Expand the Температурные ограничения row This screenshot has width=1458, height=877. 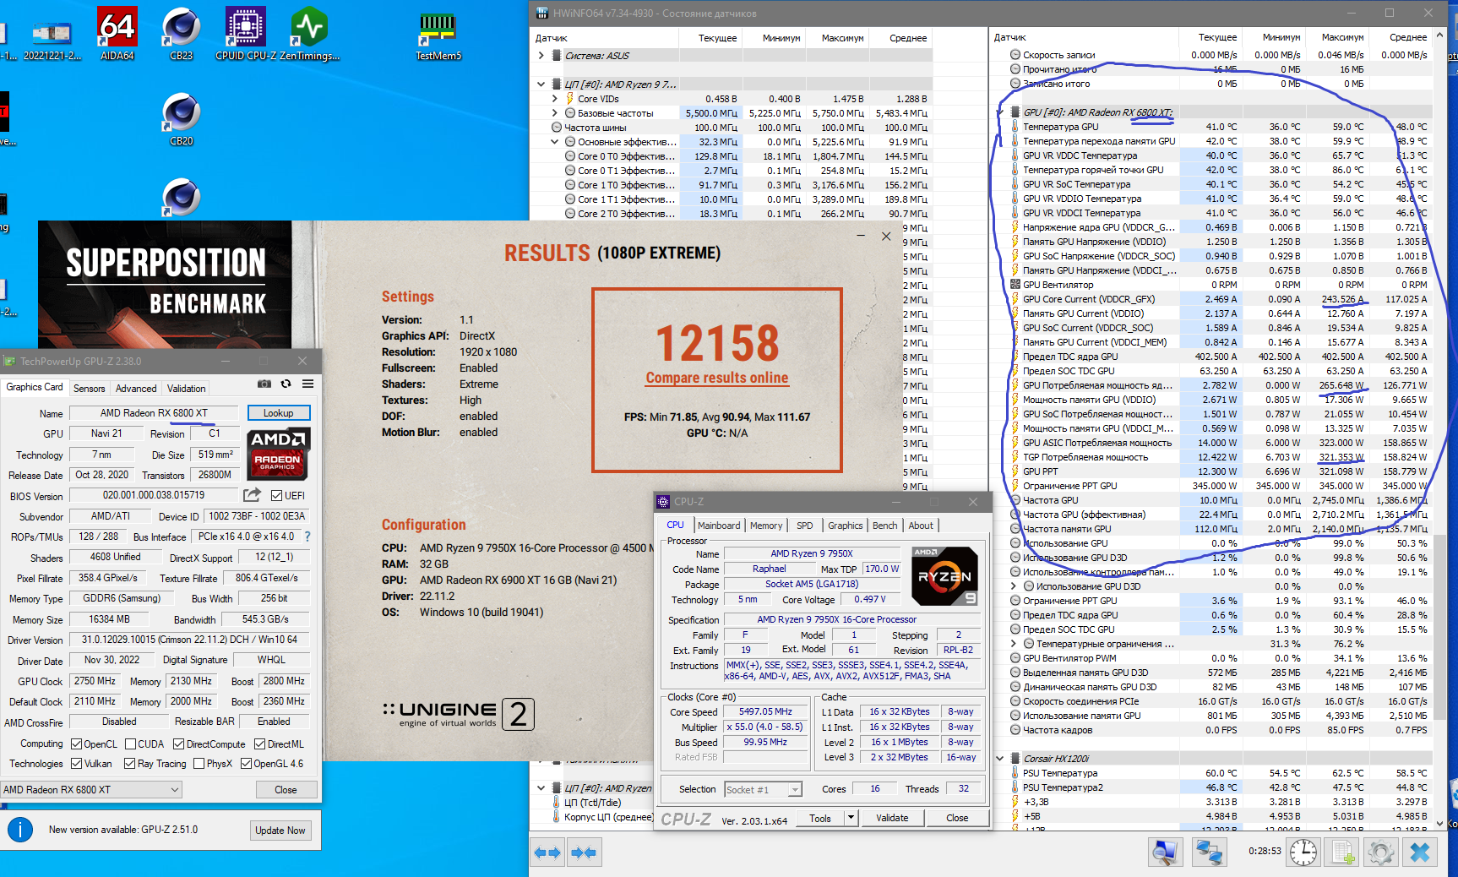coord(1015,644)
